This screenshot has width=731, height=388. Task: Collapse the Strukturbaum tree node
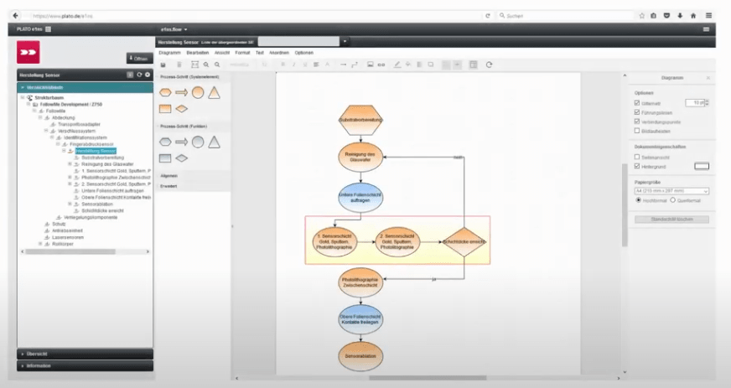click(x=23, y=98)
